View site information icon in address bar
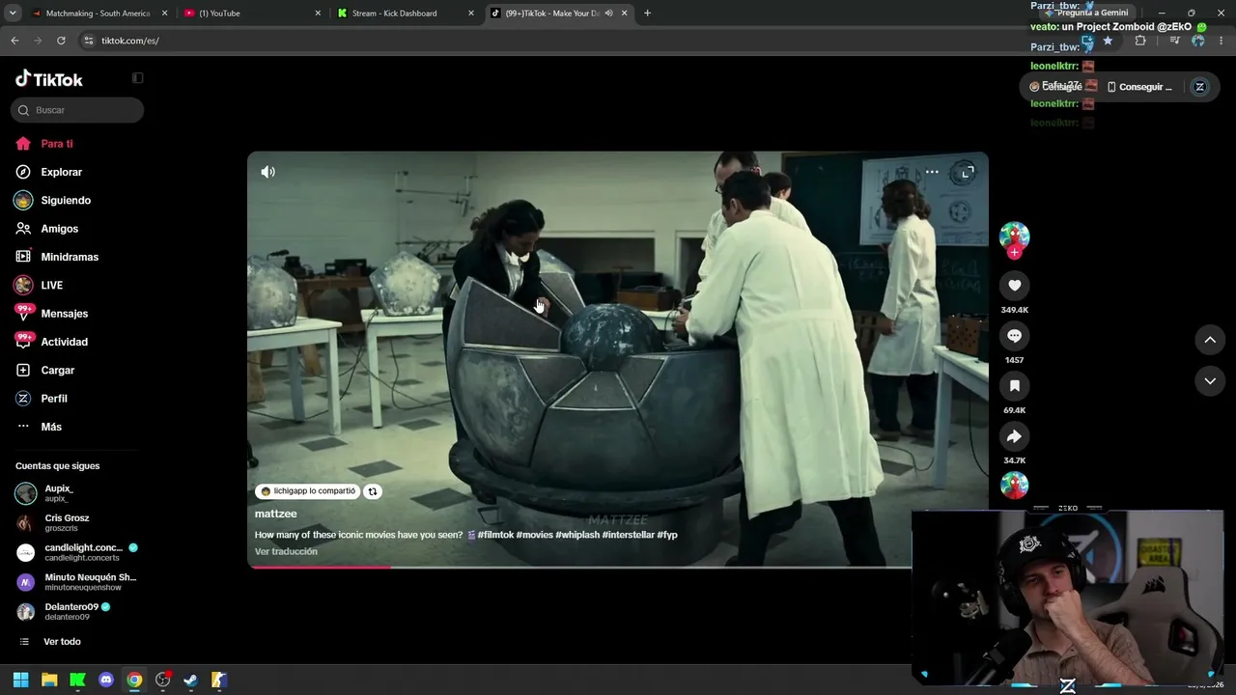Screen dimensions: 1236x695 click(88, 41)
